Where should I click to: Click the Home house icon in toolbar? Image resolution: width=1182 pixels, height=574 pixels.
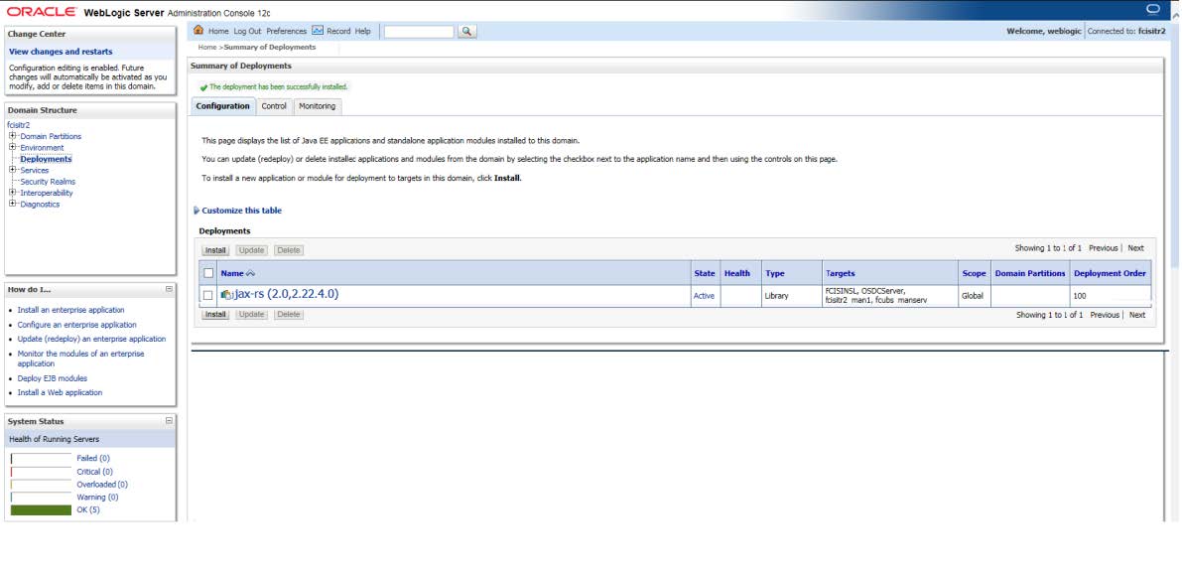coord(199,31)
